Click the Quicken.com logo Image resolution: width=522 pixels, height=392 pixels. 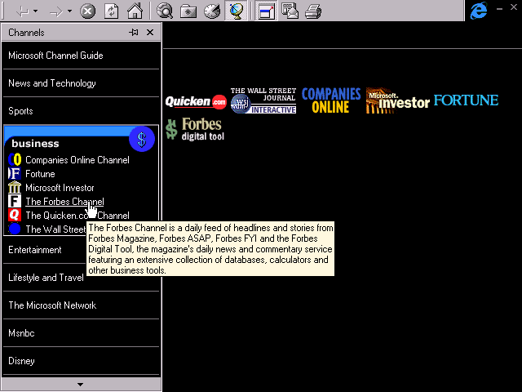(x=196, y=101)
